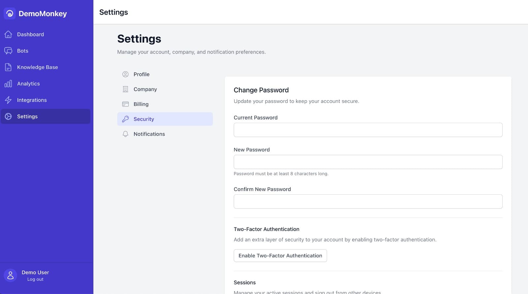Click the Demo User name
Screen dimensions: 528x294
point(35,272)
